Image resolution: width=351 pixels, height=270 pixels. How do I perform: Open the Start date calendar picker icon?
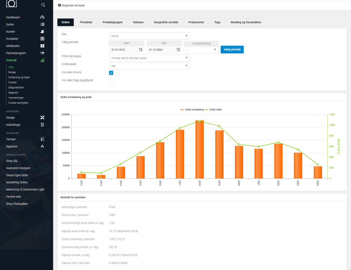point(141,50)
